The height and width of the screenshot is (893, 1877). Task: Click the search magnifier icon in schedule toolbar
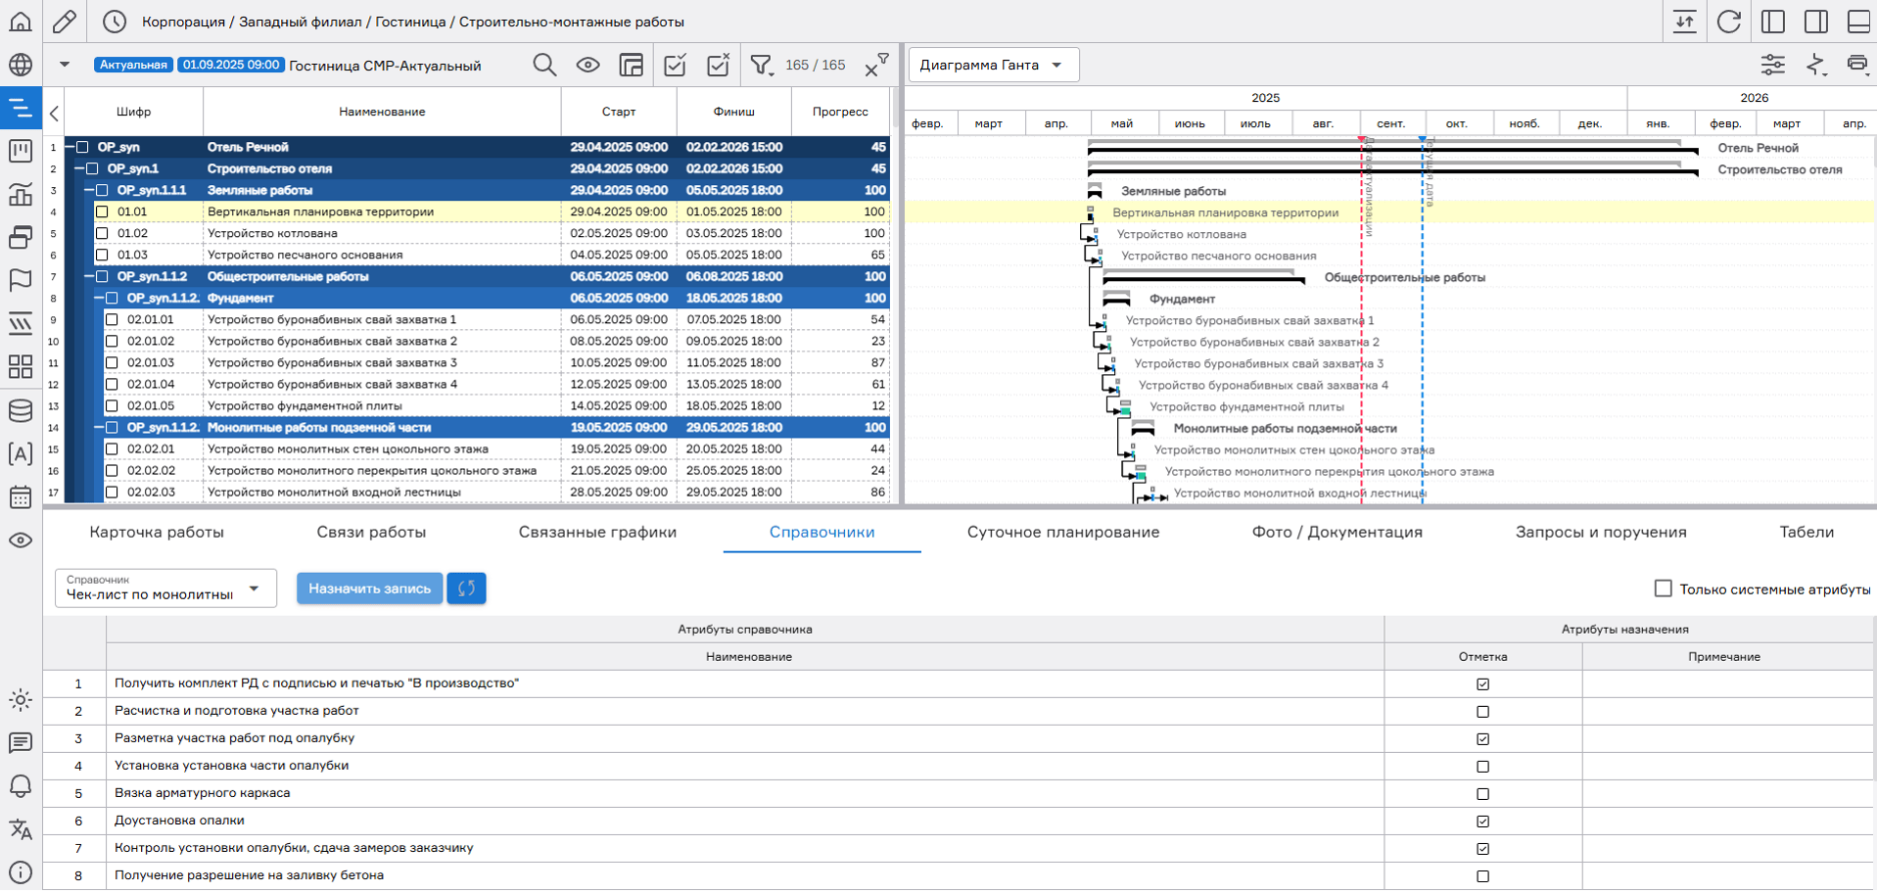[544, 66]
